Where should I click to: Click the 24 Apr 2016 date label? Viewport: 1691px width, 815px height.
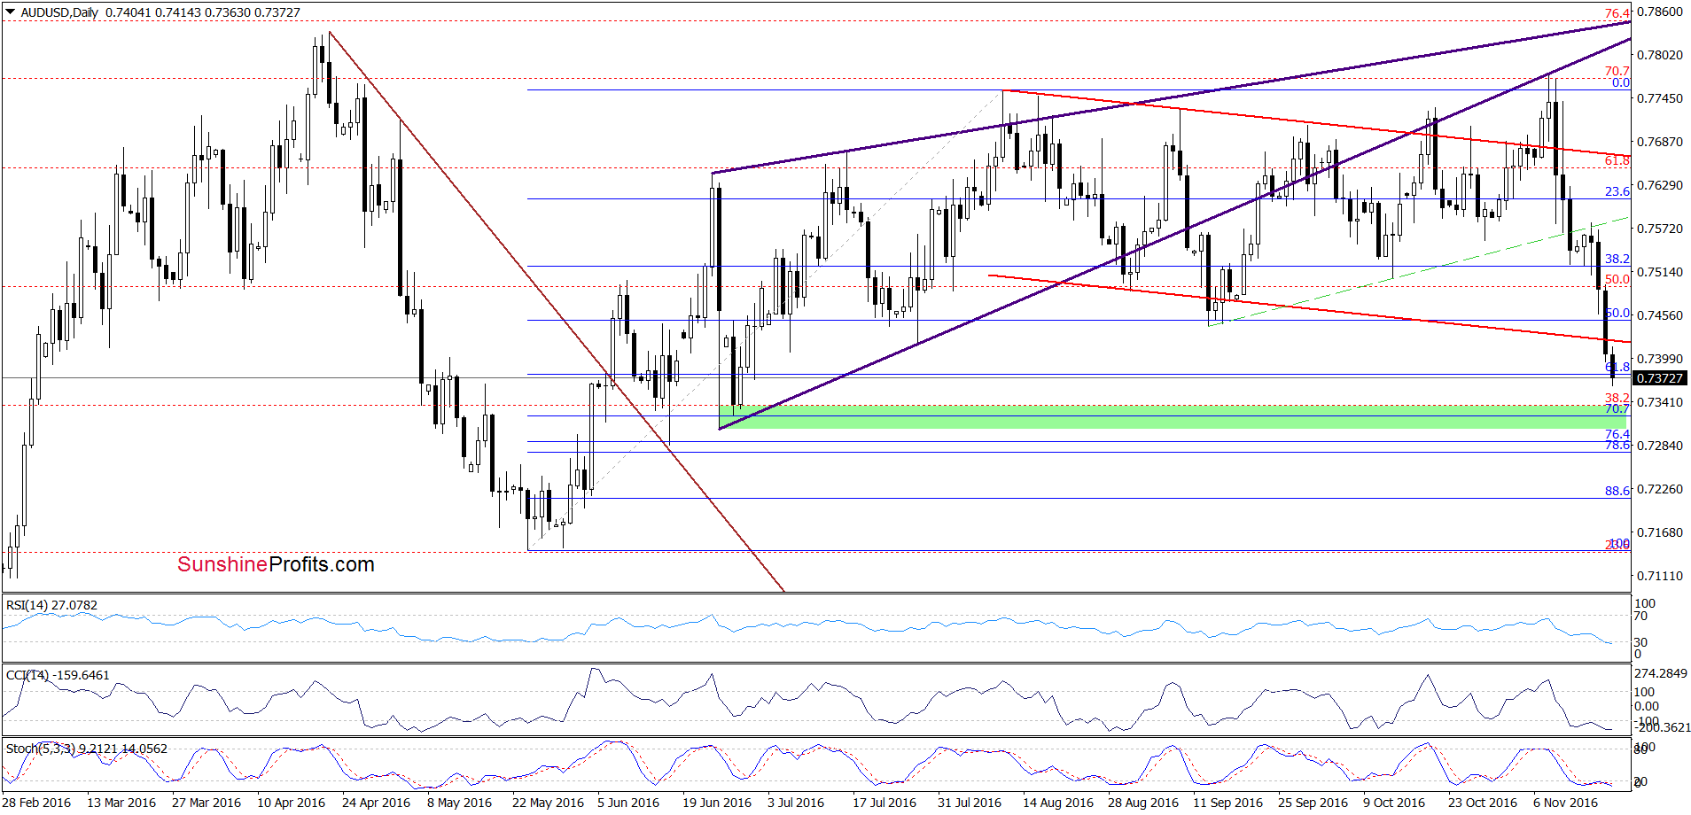pos(377,803)
